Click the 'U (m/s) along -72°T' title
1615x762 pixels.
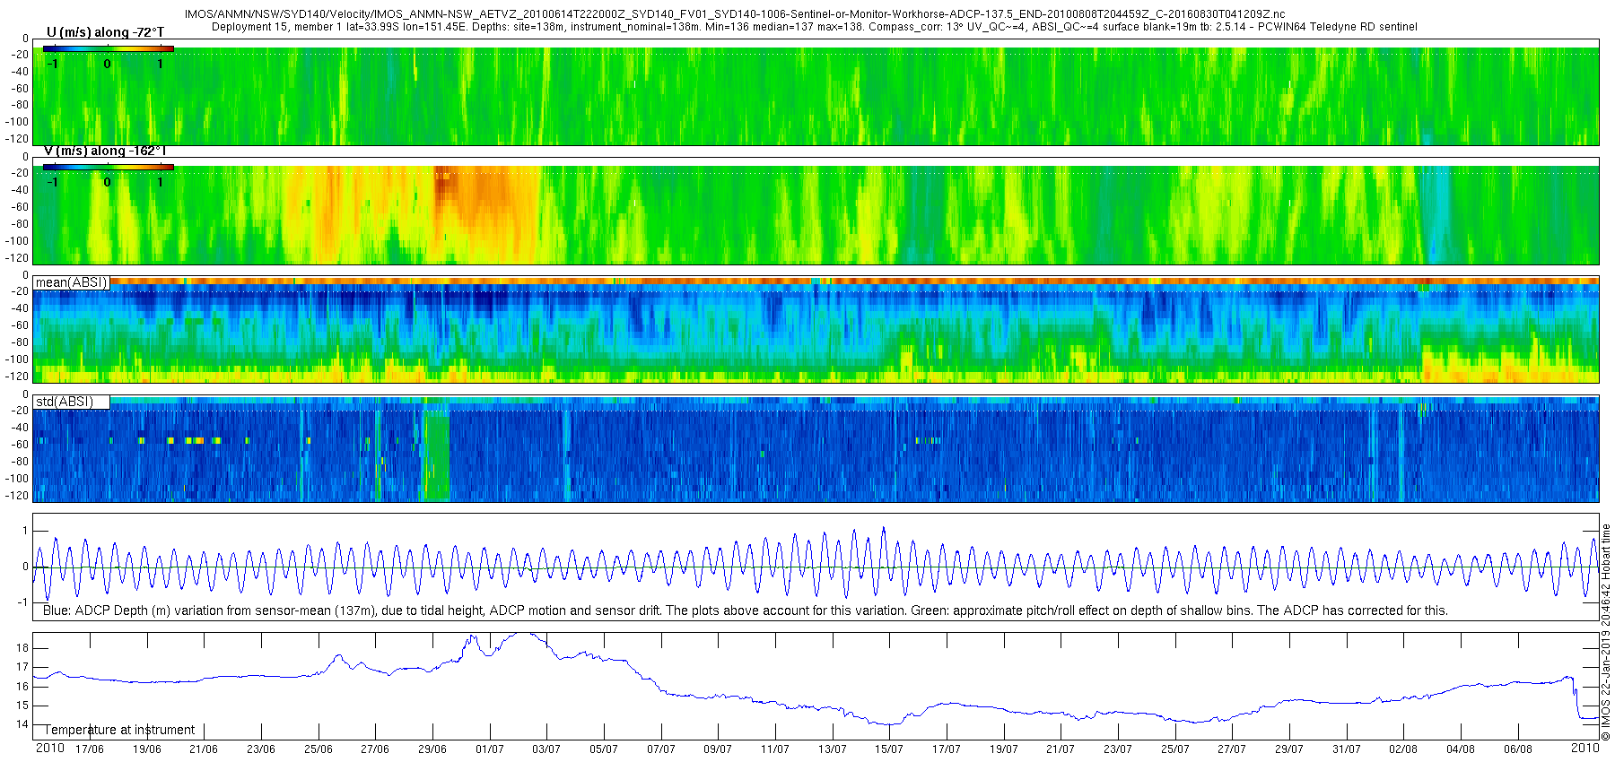coord(105,32)
